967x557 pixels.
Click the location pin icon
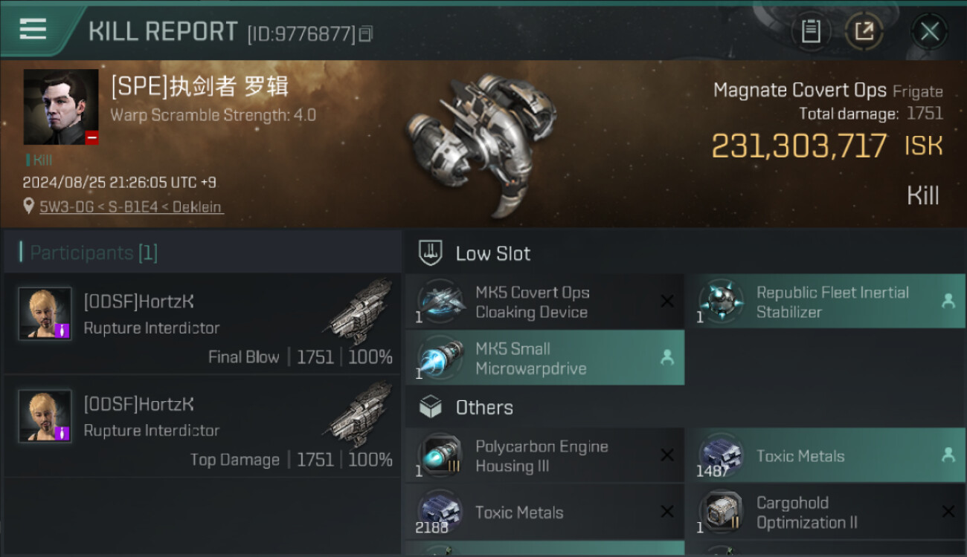point(29,206)
